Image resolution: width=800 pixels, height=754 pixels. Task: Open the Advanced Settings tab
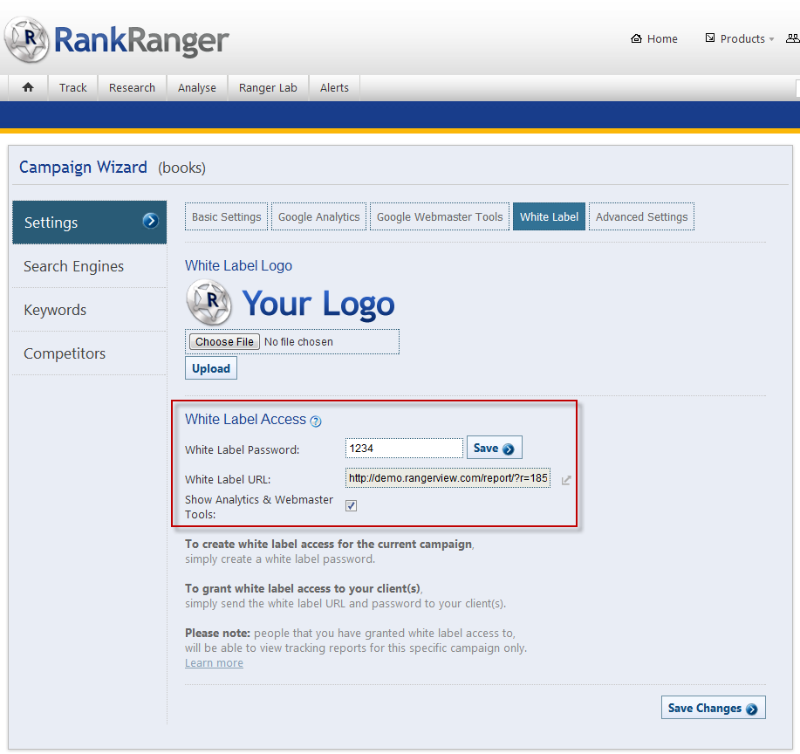pos(641,217)
